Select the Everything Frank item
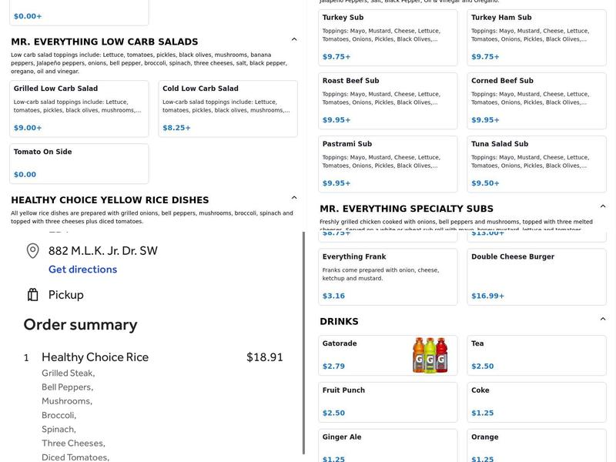 (388, 277)
